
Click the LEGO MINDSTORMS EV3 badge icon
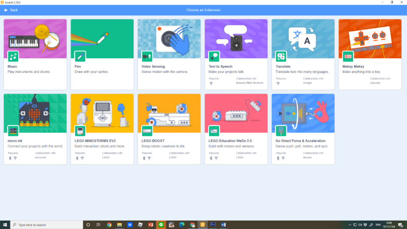80,130
